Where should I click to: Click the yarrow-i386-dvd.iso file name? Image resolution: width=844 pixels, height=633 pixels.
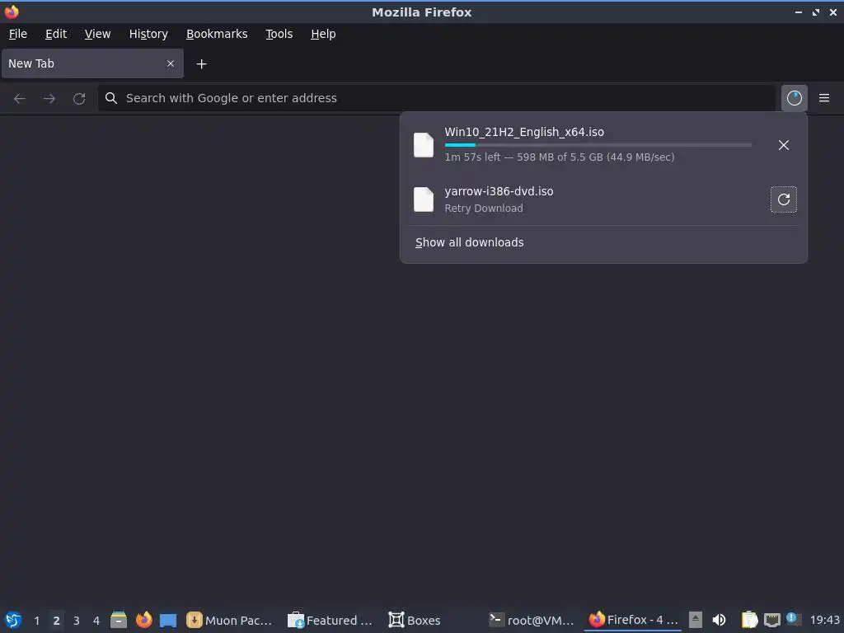point(499,191)
